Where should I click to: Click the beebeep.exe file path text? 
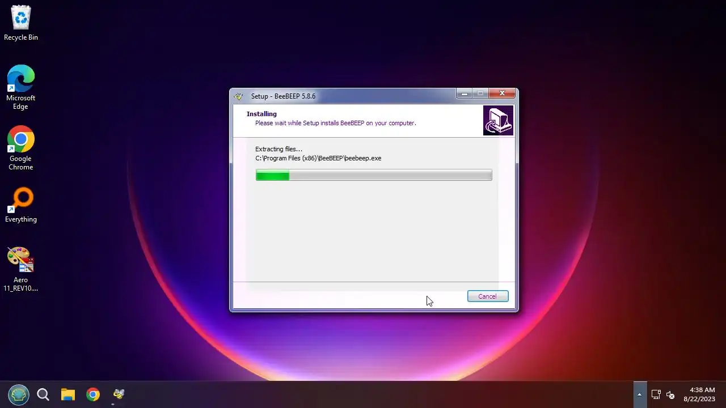318,158
